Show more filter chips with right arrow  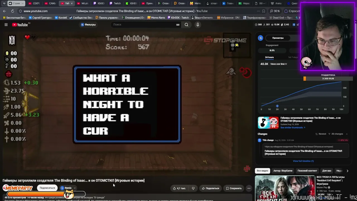347,171
